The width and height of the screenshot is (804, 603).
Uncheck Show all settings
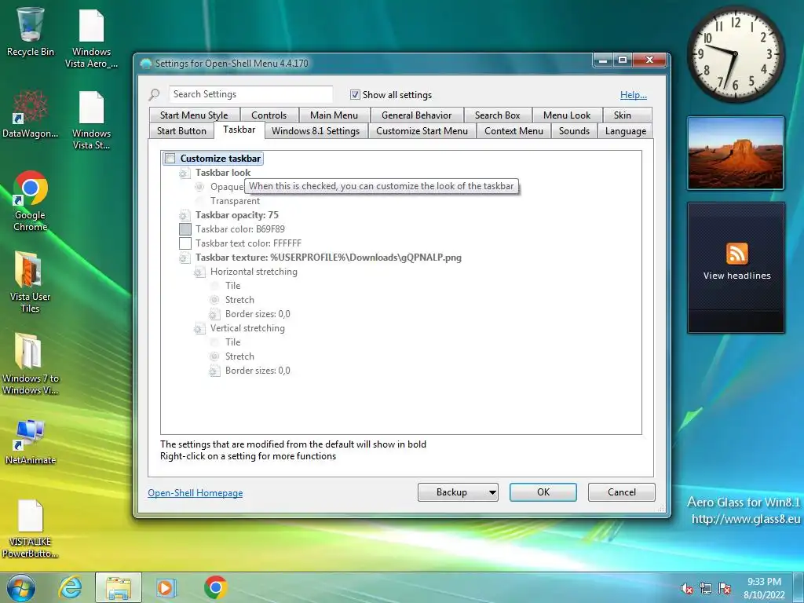[355, 95]
